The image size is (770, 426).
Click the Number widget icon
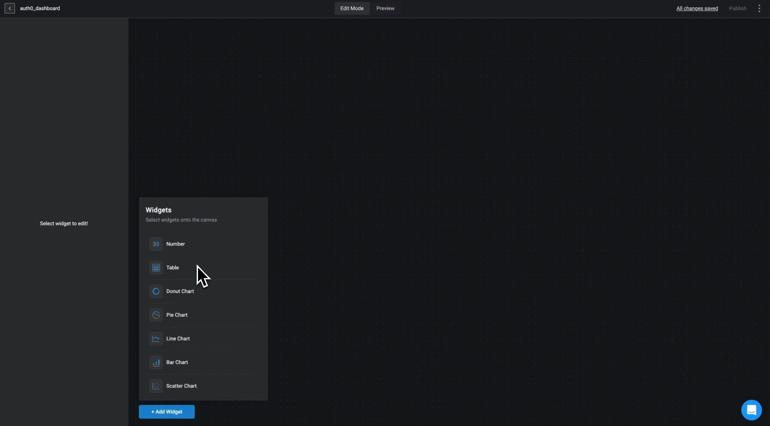click(156, 244)
